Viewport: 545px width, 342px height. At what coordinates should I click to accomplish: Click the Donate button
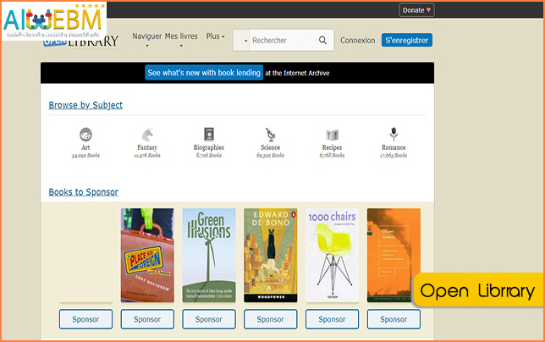[416, 10]
